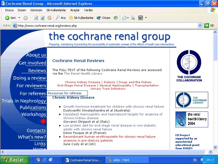The width and height of the screenshot is (218, 164).
Task: Open Sık Kullanılanlar in the menu bar
Action: tap(56, 10)
